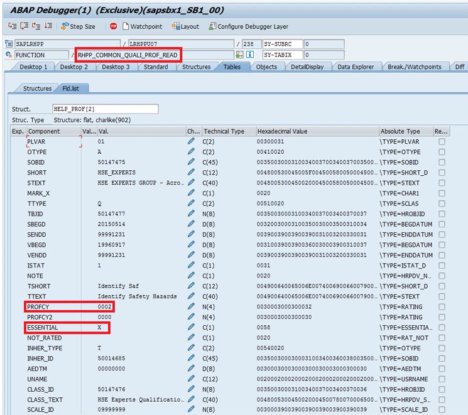Screen dimensions: 468x415
Task: Select the Desktop 1 tab
Action: click(x=33, y=67)
